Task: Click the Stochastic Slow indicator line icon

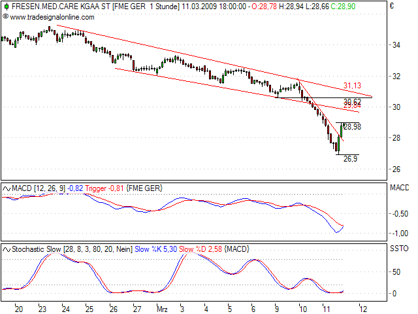Action: tap(7, 249)
